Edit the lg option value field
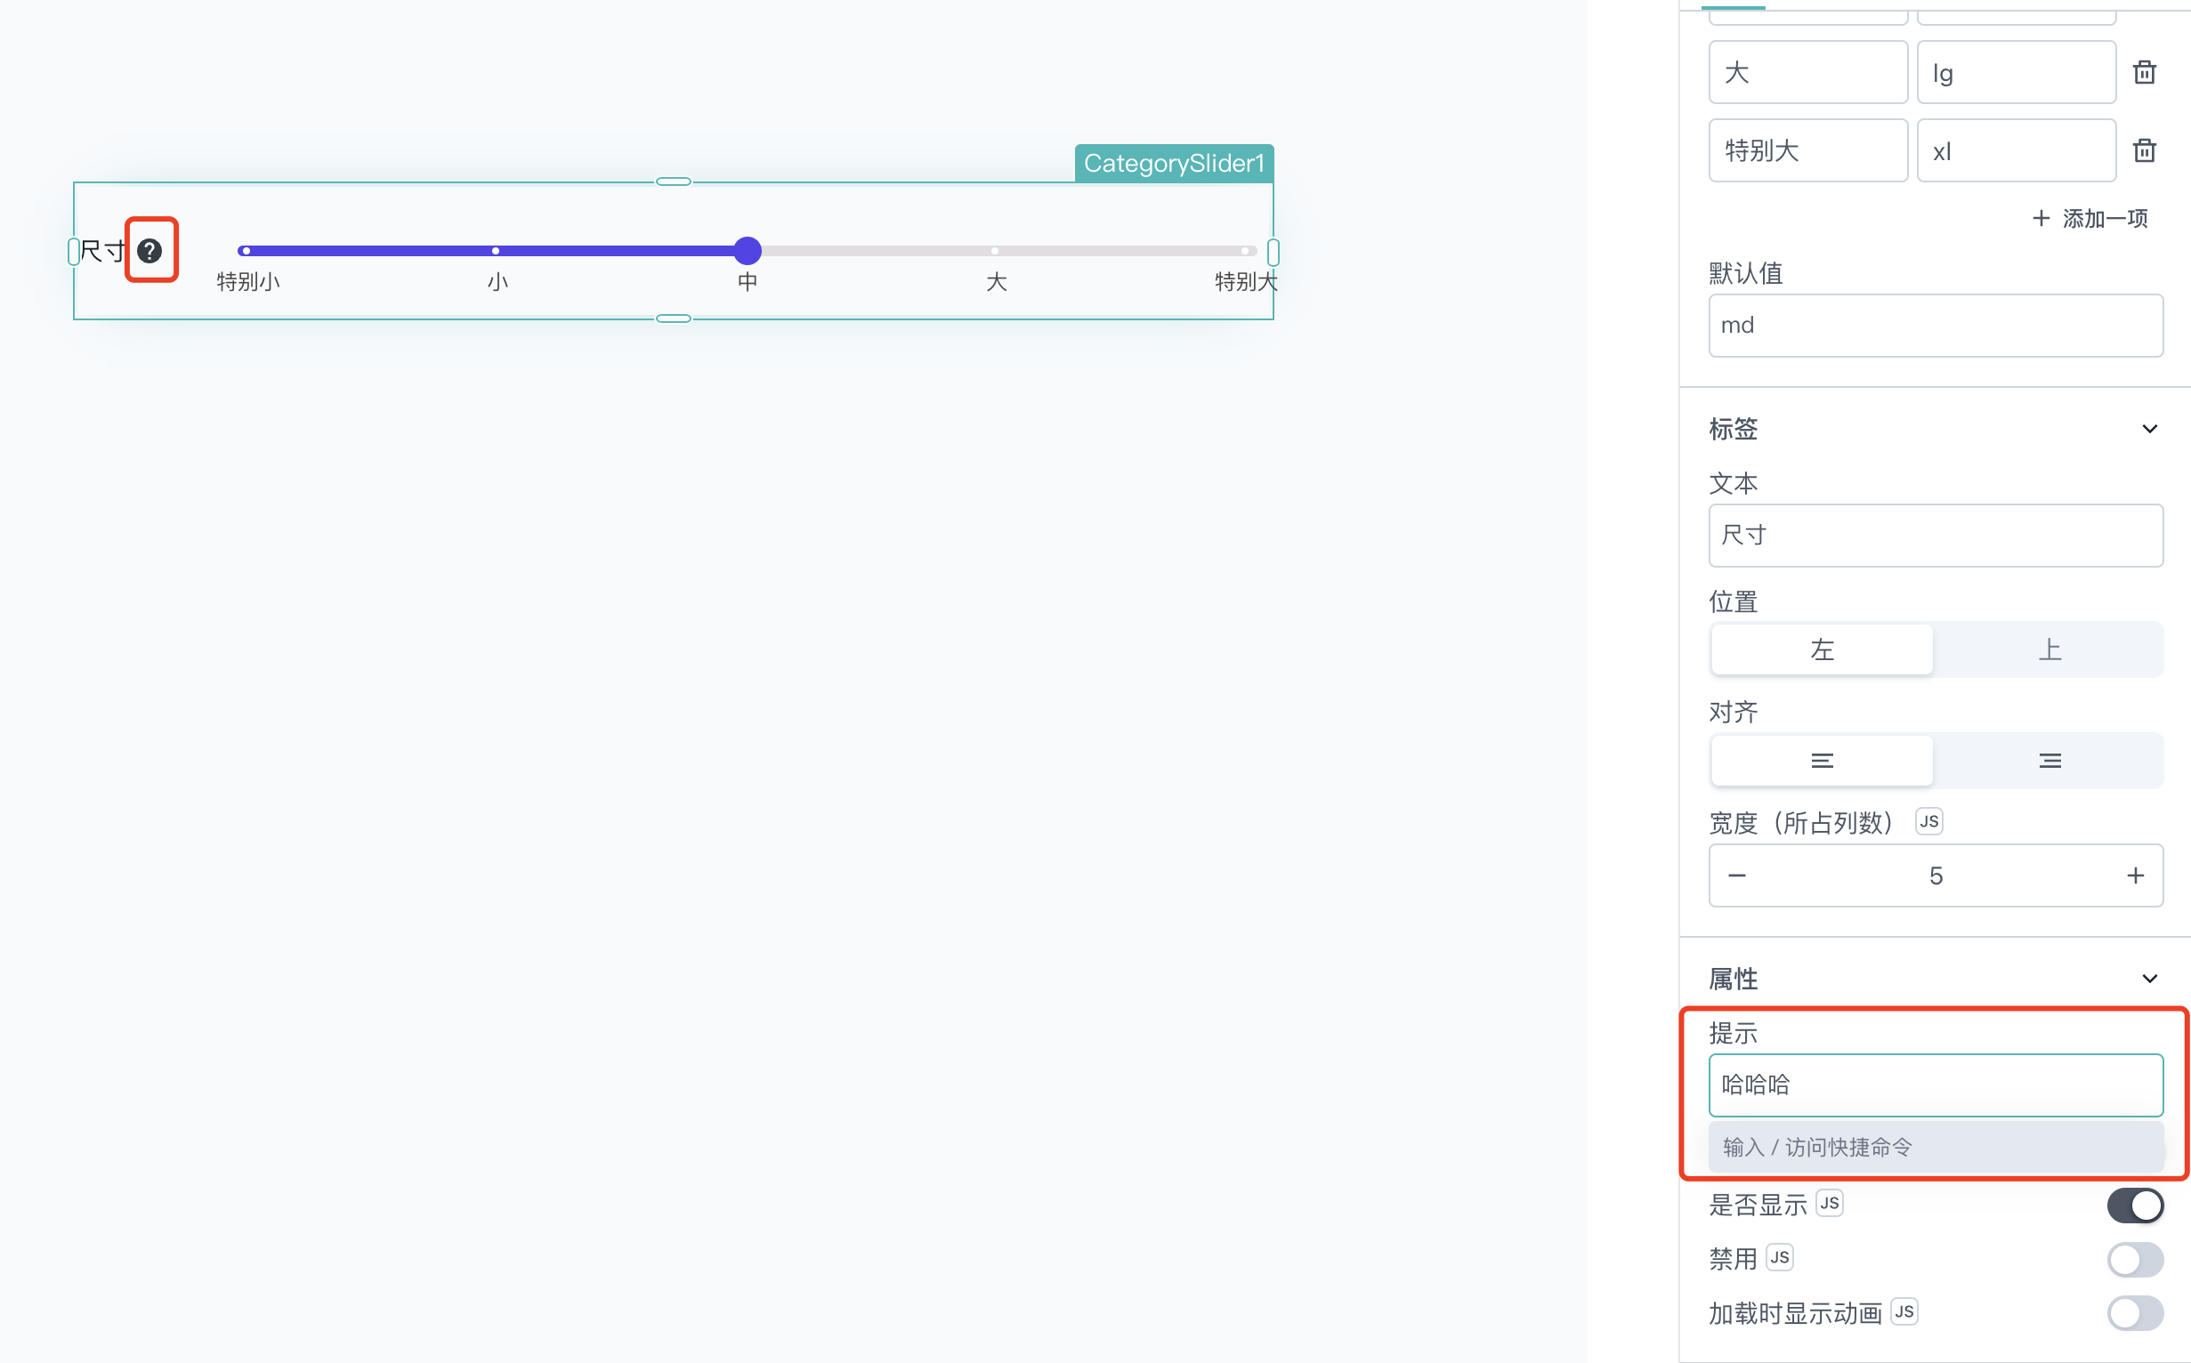Image resolution: width=2191 pixels, height=1363 pixels. click(2016, 72)
